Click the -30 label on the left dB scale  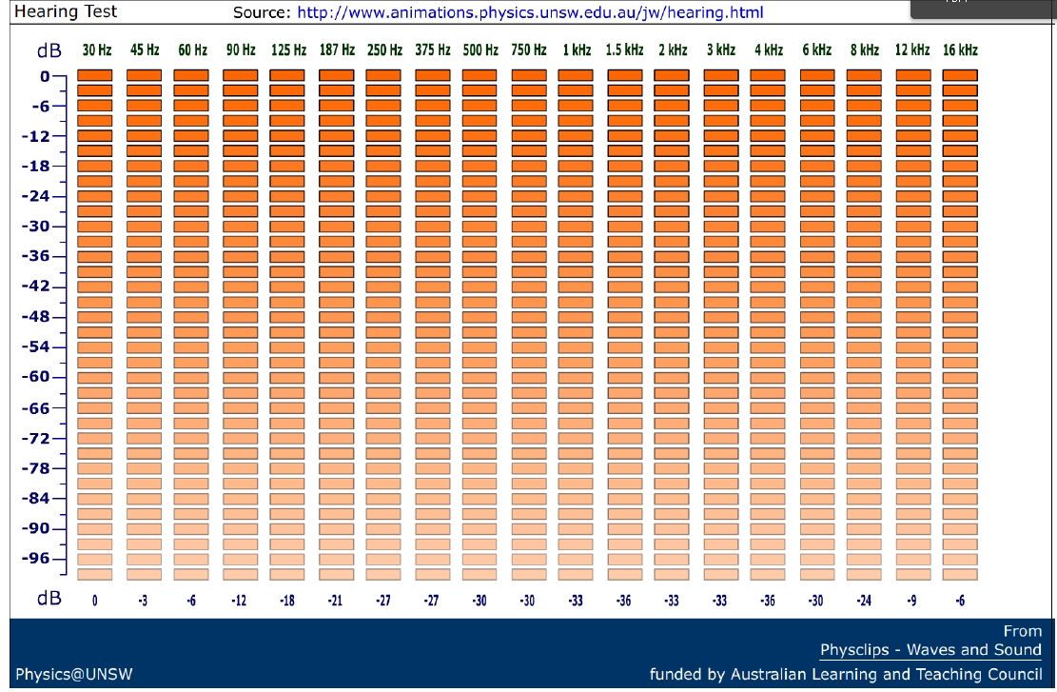coord(33,227)
